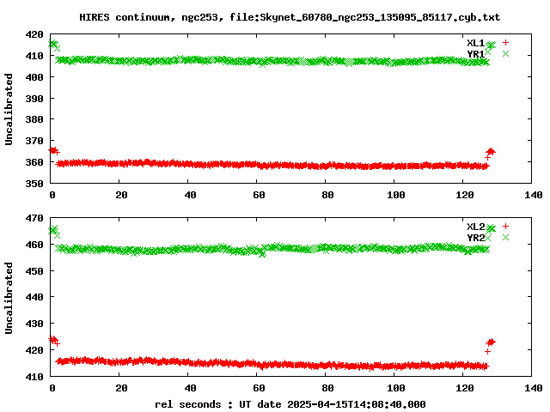Click the x-axis 100 label under upper plot

396,195
